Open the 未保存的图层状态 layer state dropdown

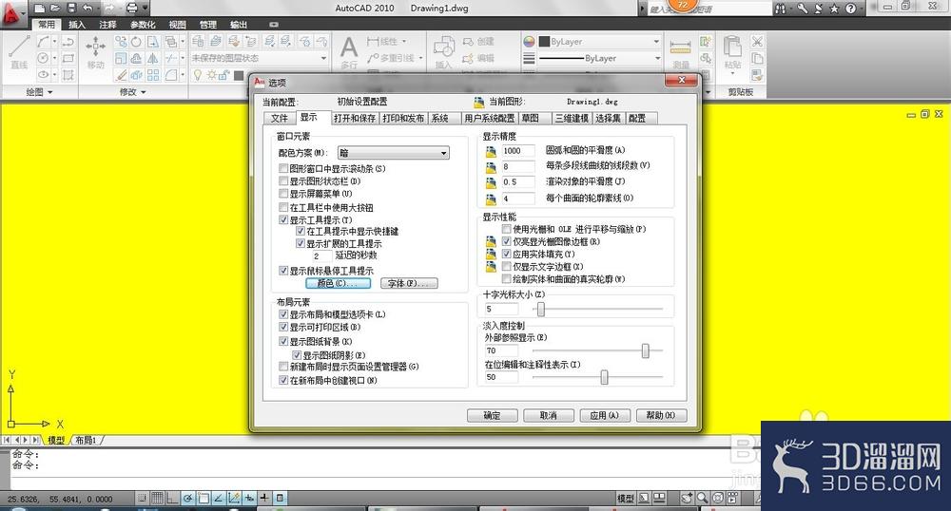(259, 58)
